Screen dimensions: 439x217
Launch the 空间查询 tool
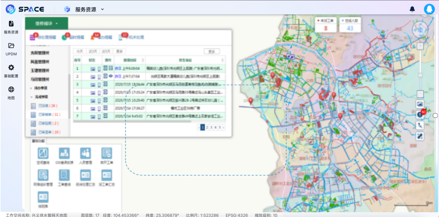tap(43, 154)
